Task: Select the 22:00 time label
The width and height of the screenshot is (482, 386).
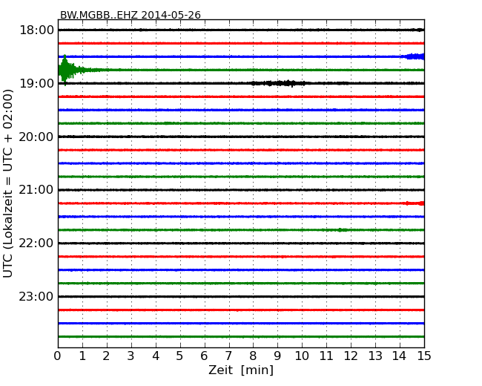Action: coord(36,243)
